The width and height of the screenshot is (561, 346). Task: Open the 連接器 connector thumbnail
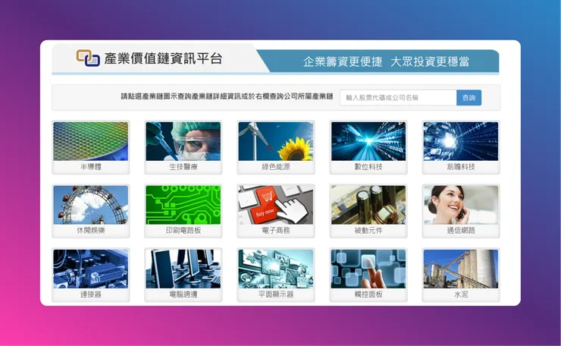pyautogui.click(x=90, y=269)
